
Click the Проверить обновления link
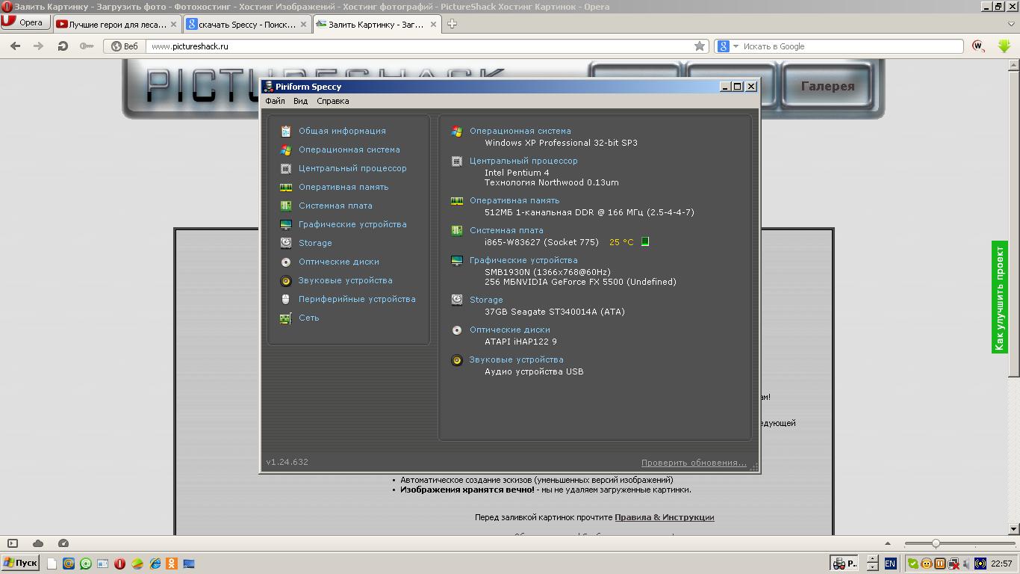(694, 463)
